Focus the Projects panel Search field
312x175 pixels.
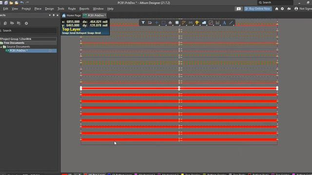[x=28, y=31]
